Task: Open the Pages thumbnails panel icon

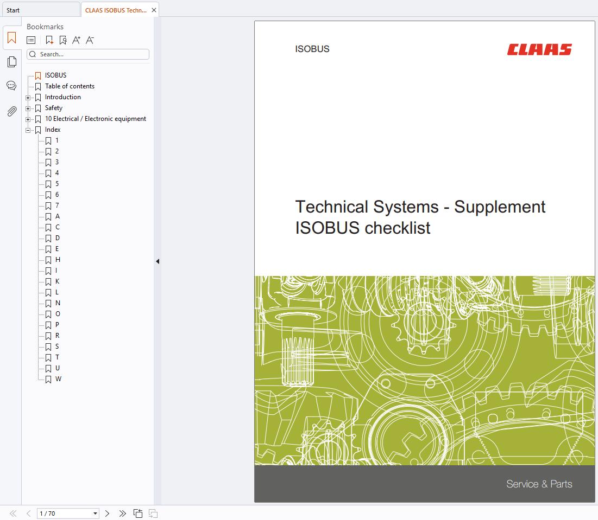Action: [11, 62]
